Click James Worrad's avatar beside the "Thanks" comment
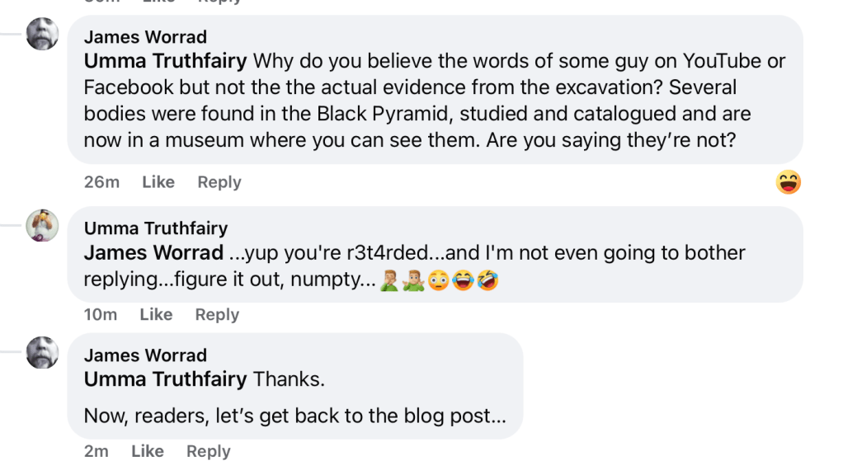 coord(43,352)
